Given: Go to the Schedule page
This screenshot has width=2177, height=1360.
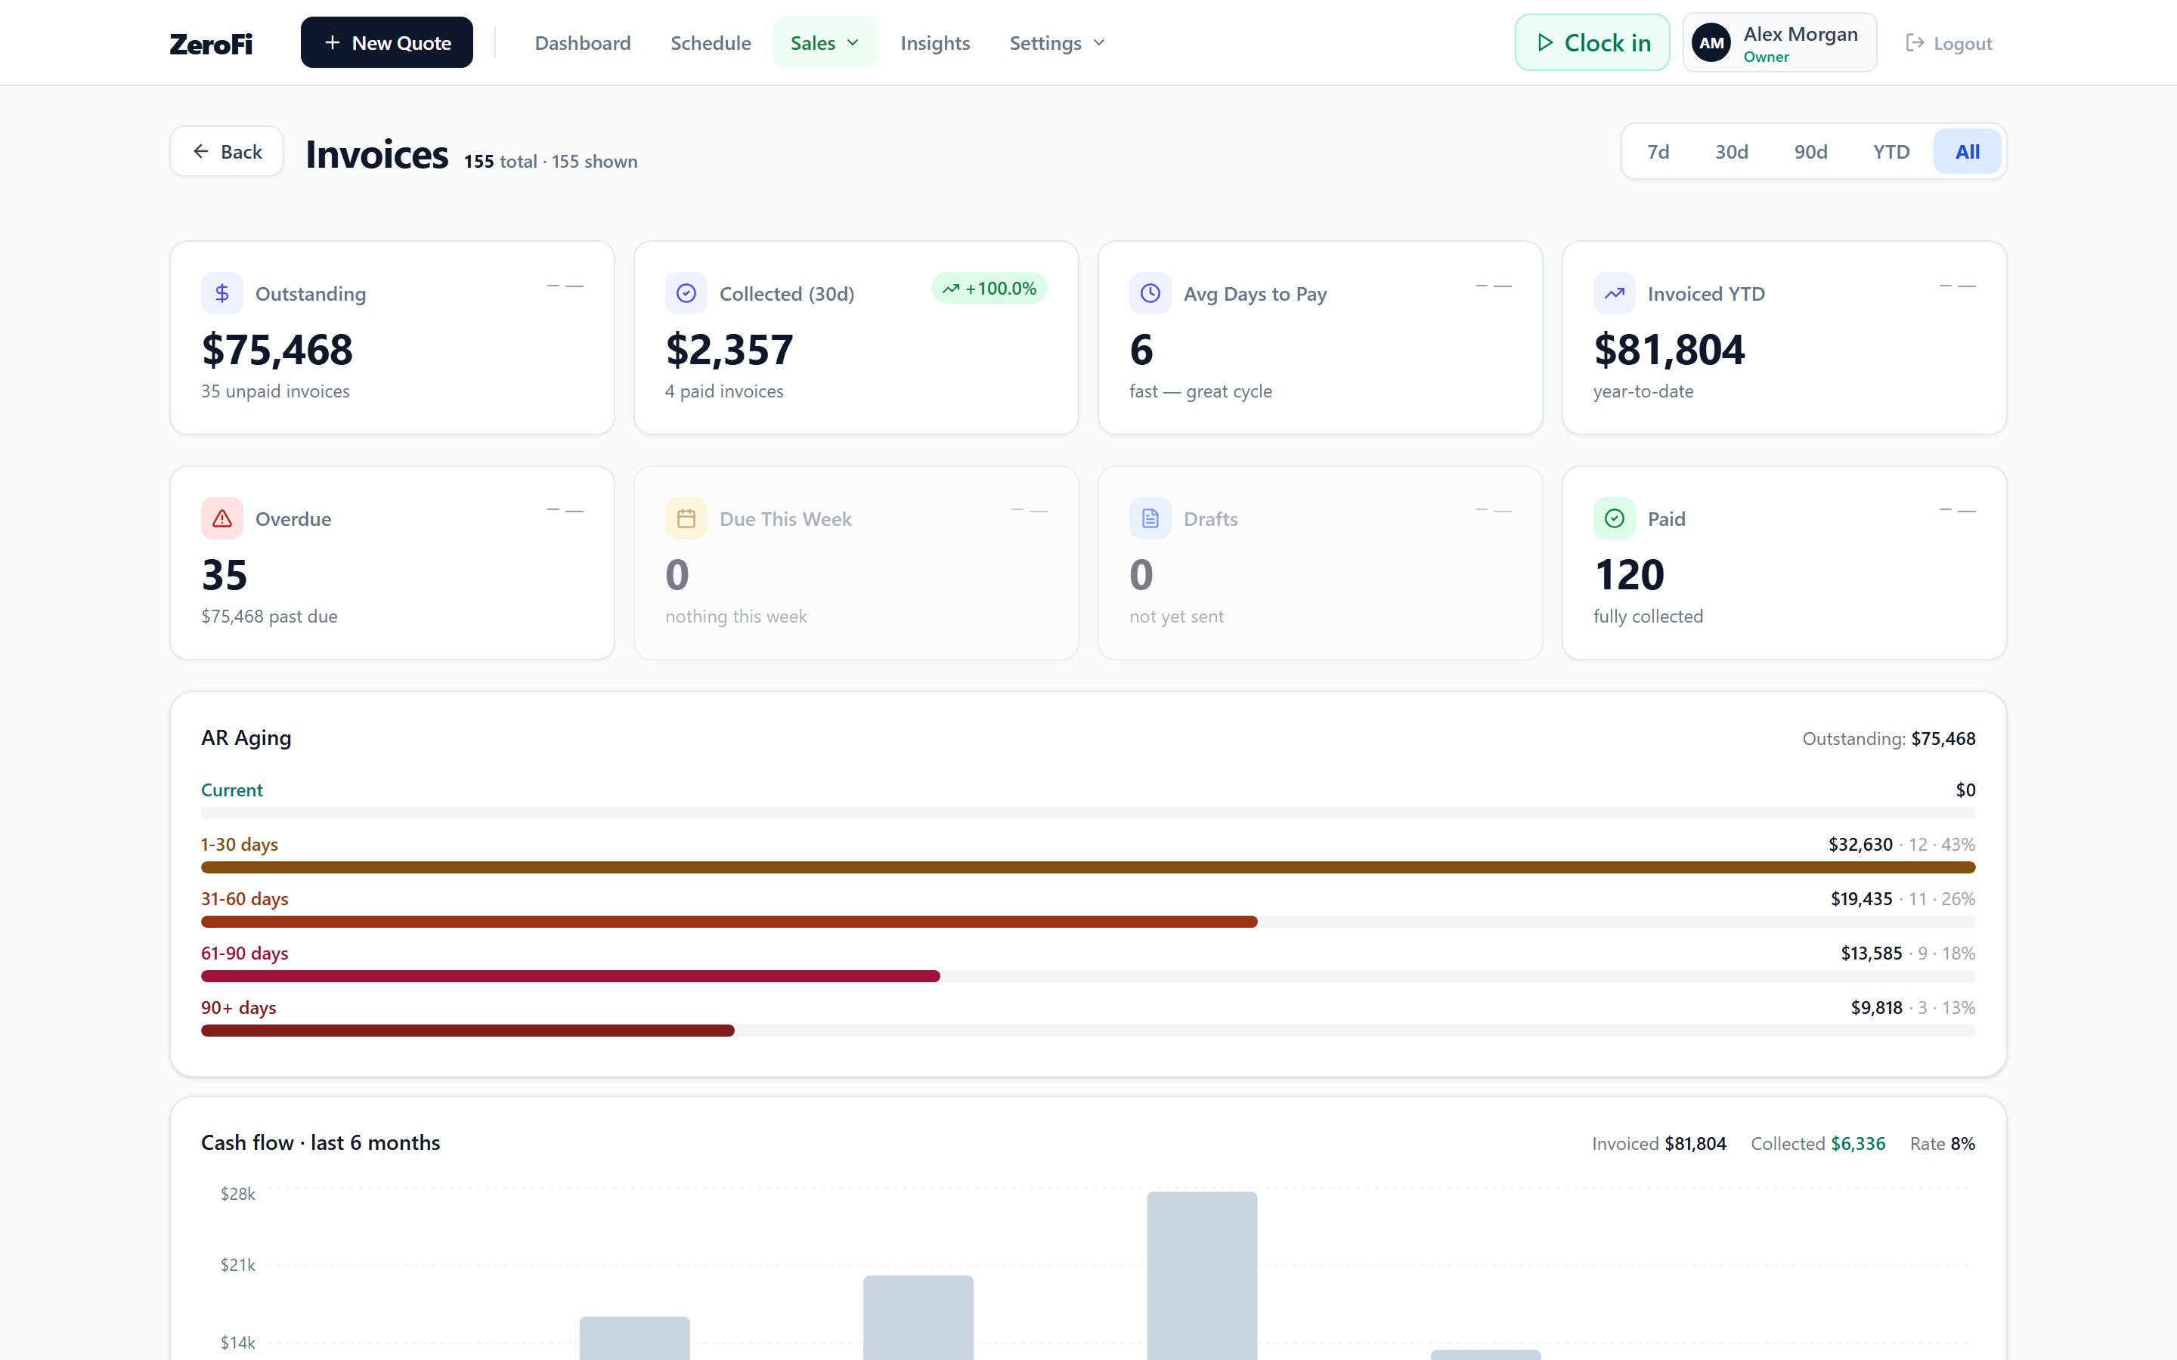Looking at the screenshot, I should (710, 43).
